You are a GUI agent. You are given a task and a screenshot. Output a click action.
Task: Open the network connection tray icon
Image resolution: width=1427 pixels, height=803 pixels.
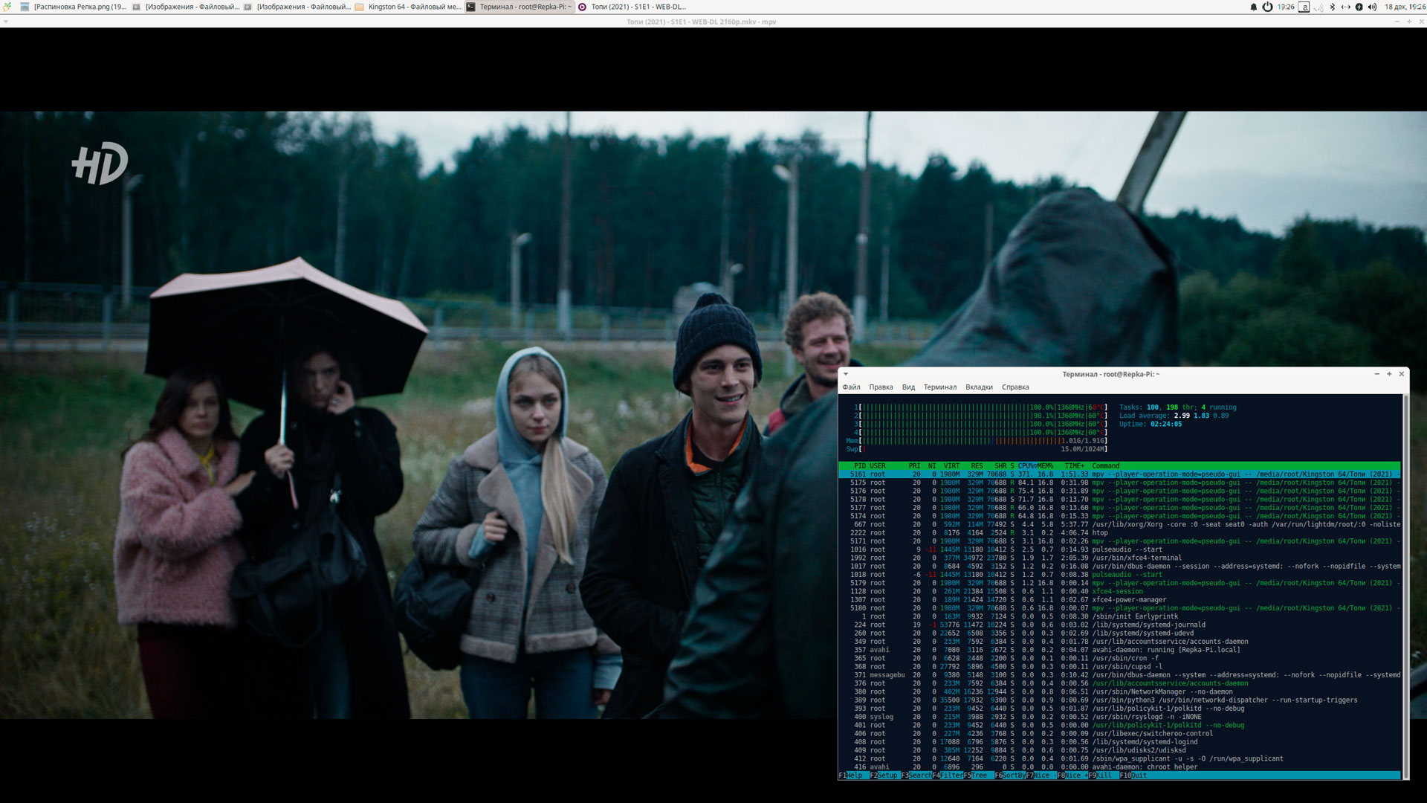point(1345,7)
